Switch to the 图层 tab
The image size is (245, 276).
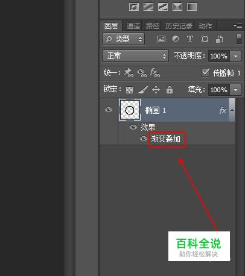coord(111,26)
